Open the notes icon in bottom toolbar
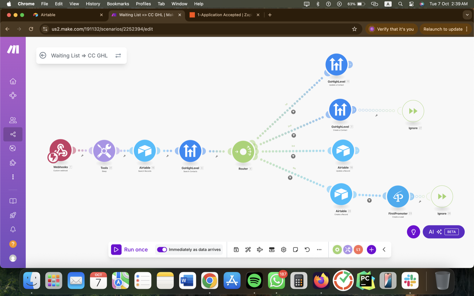The width and height of the screenshot is (474, 296). click(295, 250)
